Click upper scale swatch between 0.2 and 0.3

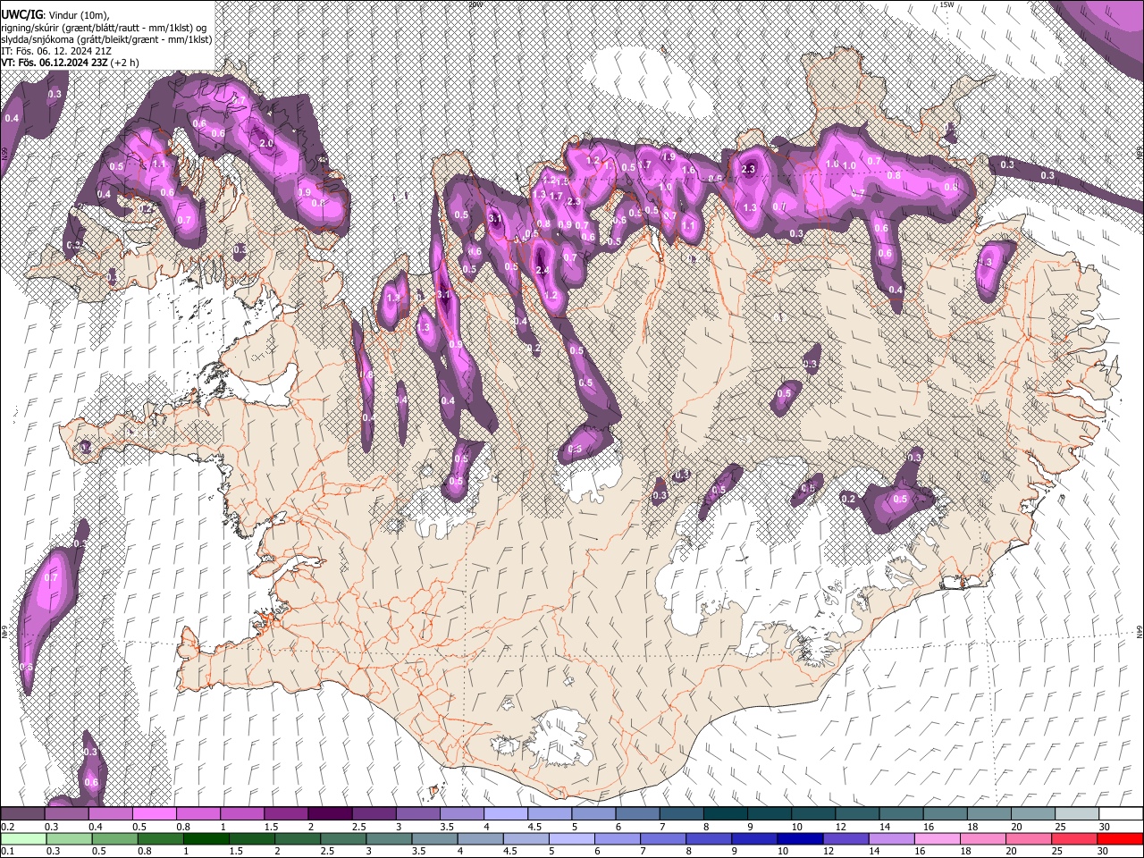[22, 814]
